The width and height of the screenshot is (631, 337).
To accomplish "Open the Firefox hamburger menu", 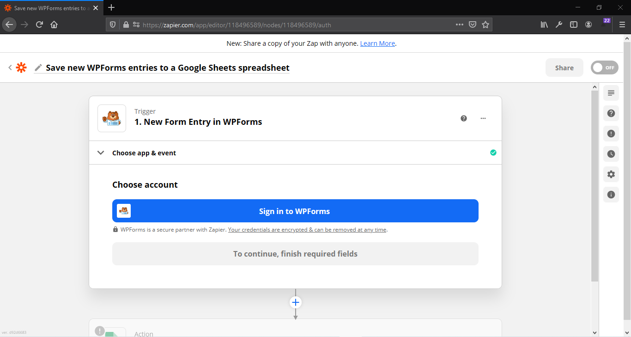I will [x=622, y=25].
